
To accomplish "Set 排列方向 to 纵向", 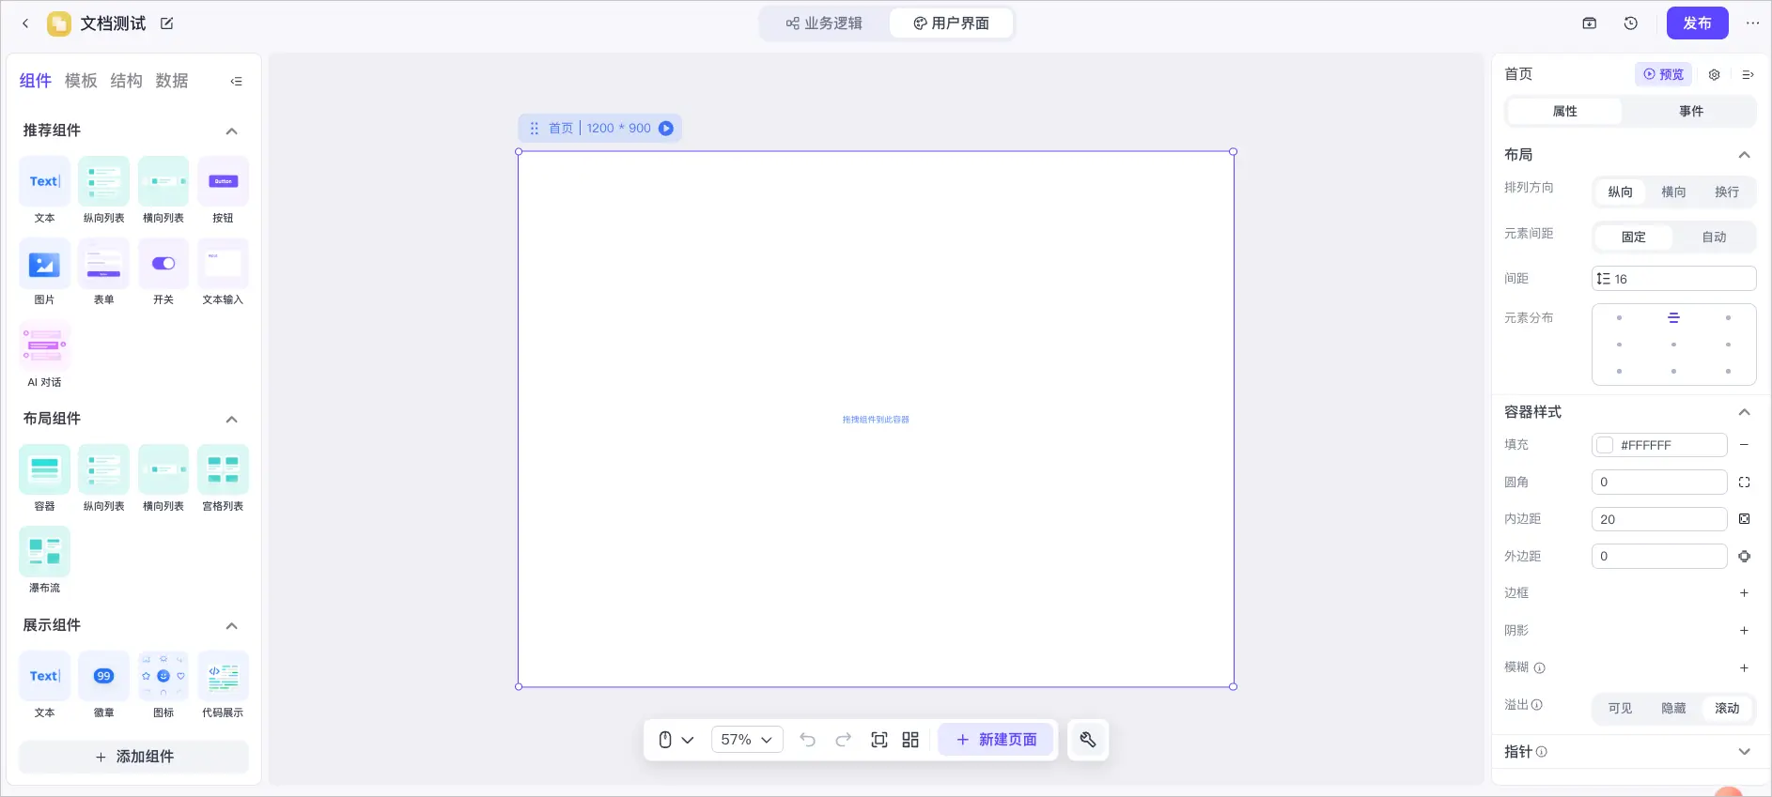I will tap(1620, 192).
